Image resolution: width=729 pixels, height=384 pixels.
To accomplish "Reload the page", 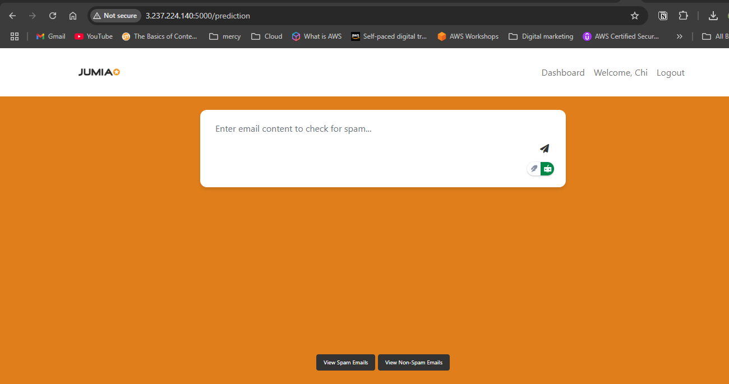I will (52, 16).
